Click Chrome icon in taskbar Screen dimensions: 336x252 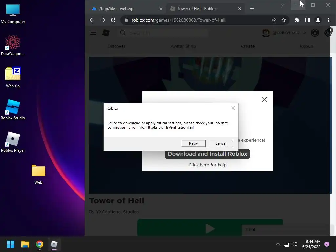coord(40,244)
